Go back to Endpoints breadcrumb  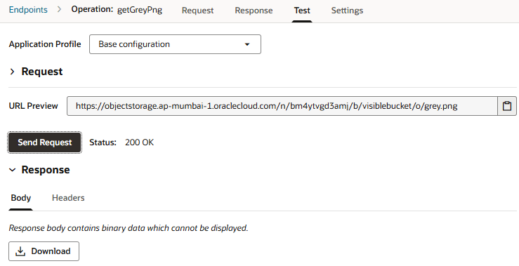[28, 10]
